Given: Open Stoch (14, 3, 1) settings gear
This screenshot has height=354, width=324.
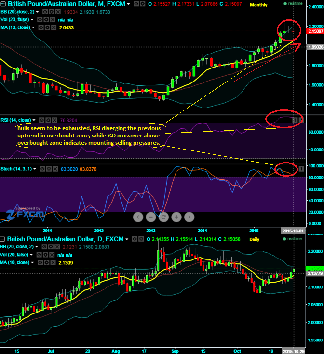Looking at the screenshot, I should coord(49,169).
